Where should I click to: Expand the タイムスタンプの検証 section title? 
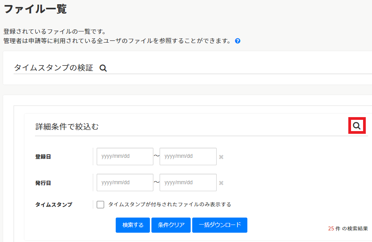[54, 68]
